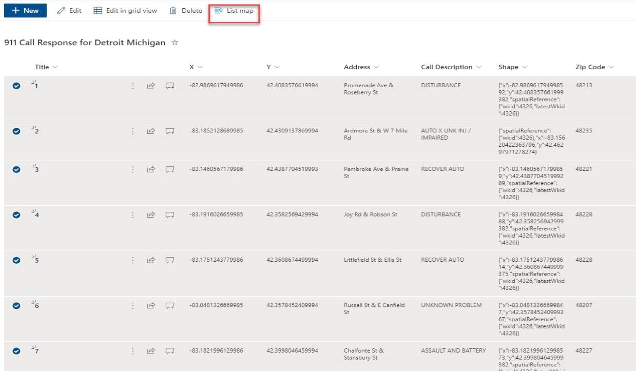Click Edit in the command bar
636x371 pixels.
69,10
